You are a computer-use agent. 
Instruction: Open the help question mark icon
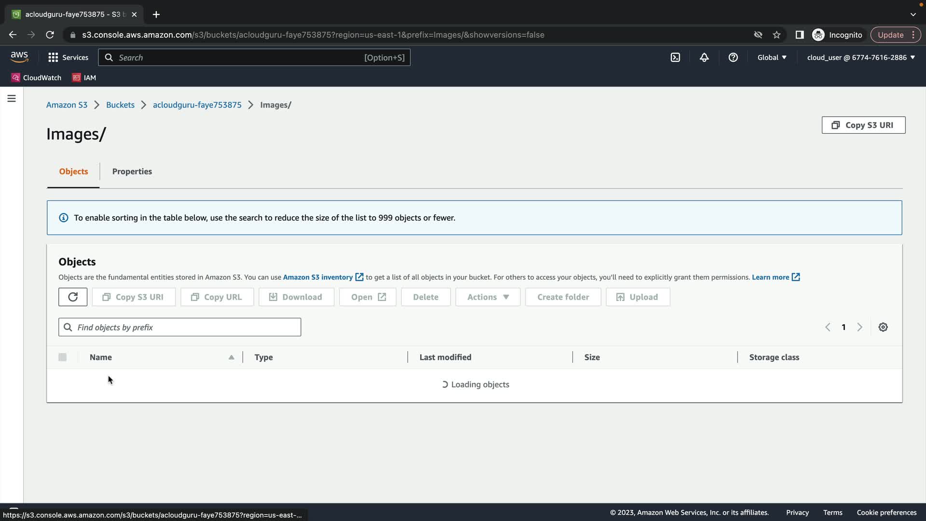[x=733, y=57]
